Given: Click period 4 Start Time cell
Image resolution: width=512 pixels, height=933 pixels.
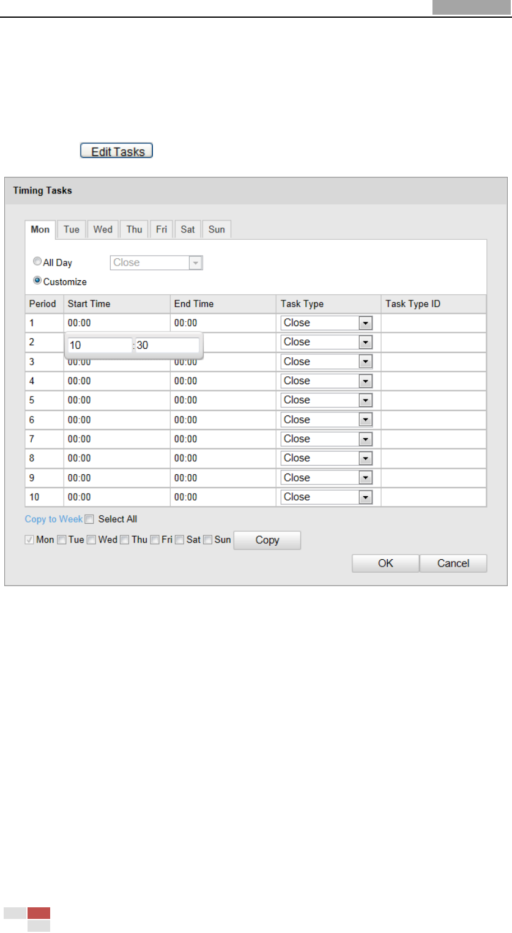Looking at the screenshot, I should point(116,381).
